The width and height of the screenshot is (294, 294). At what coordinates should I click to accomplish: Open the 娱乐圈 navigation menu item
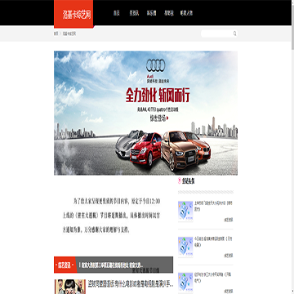click(x=151, y=13)
